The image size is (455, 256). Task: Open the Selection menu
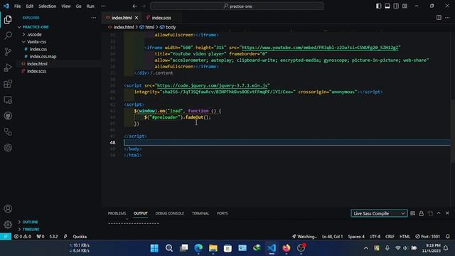click(48, 6)
